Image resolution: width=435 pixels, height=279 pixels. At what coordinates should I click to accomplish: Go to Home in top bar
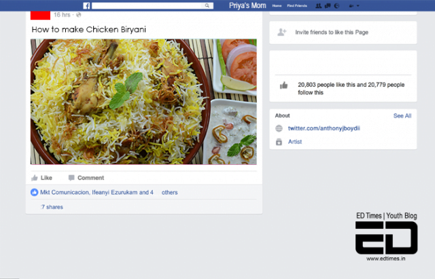point(277,5)
